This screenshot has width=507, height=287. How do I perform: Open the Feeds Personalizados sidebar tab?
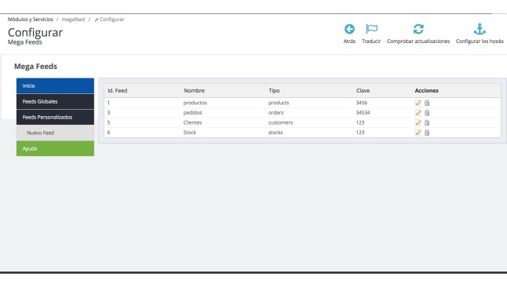pyautogui.click(x=55, y=117)
